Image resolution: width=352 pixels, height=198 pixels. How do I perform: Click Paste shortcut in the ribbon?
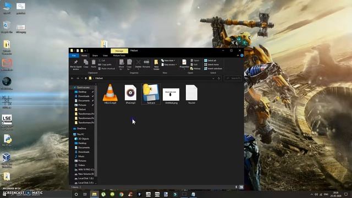click(x=107, y=69)
